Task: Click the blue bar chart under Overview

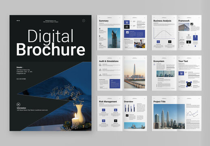Action: point(130,108)
